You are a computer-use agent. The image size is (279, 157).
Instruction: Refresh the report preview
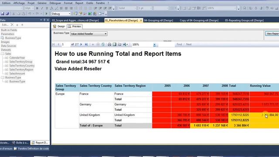tap(103, 44)
